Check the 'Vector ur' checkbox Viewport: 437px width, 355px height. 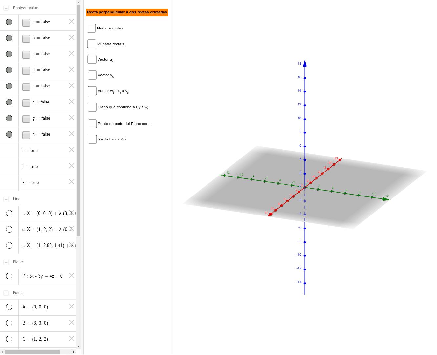pos(92,59)
